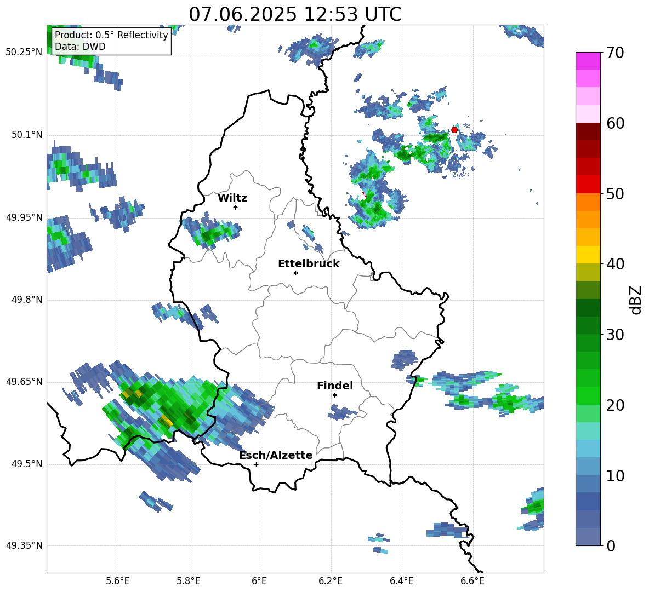The width and height of the screenshot is (649, 592).
Task: Click the colorbar tick label 40
Action: click(x=615, y=264)
